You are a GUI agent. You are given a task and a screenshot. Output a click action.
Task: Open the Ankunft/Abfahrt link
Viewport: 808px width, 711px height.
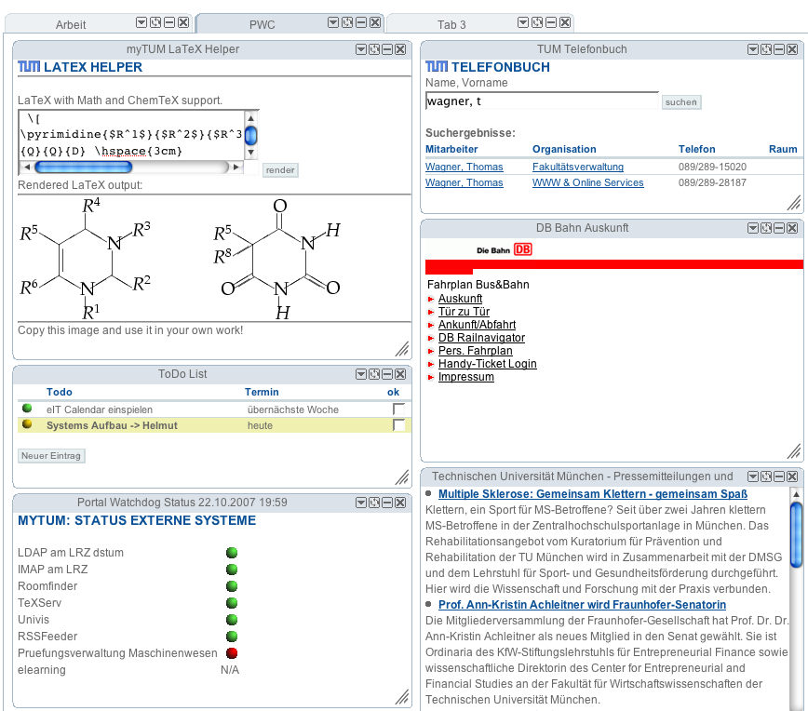click(x=477, y=325)
